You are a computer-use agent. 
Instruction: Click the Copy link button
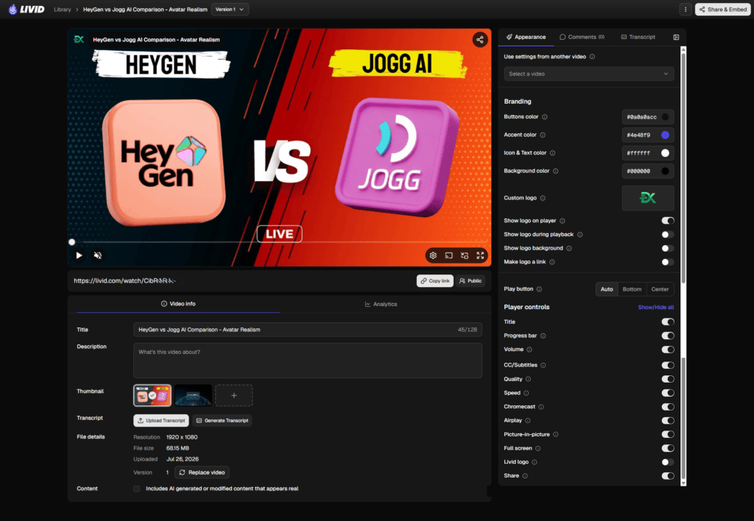[x=434, y=281]
